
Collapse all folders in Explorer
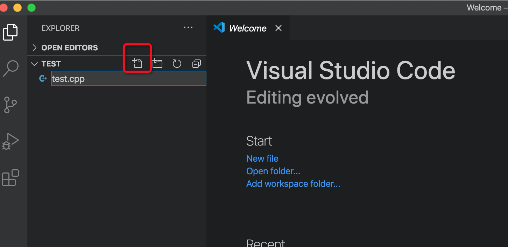click(197, 64)
